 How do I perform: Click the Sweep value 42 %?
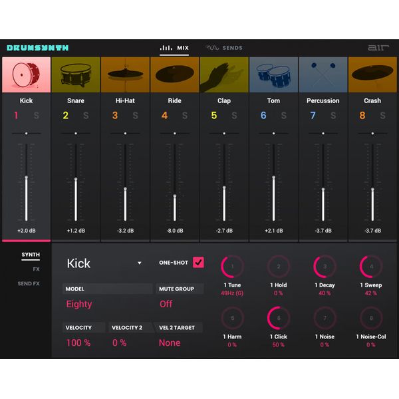click(371, 293)
